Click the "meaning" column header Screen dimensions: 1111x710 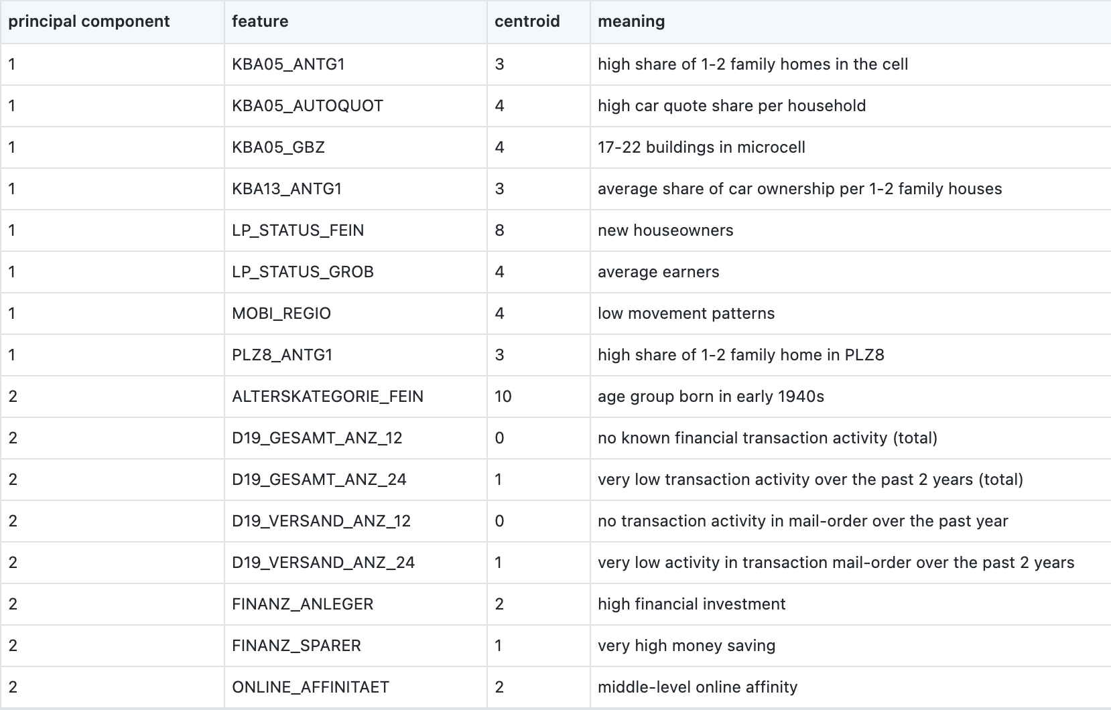tap(631, 21)
